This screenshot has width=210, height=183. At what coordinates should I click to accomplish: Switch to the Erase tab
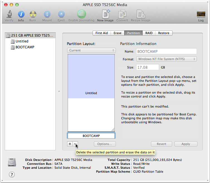(118, 33)
